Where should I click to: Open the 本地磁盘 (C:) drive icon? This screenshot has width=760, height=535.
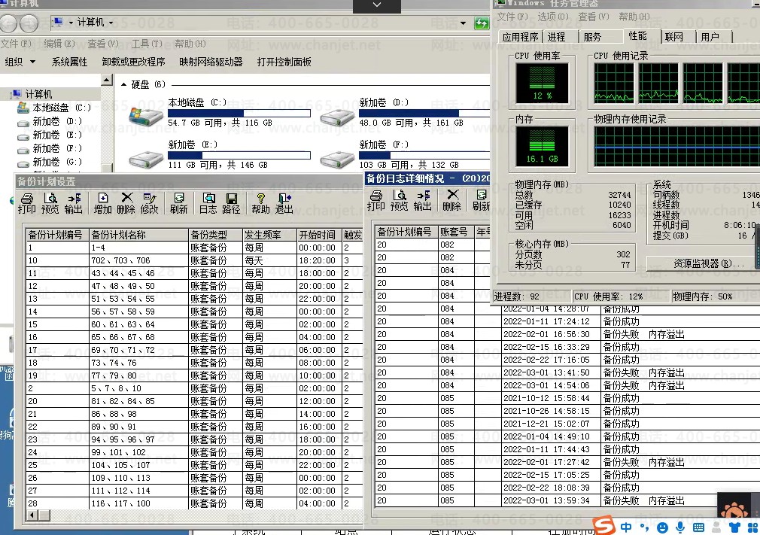pos(144,116)
